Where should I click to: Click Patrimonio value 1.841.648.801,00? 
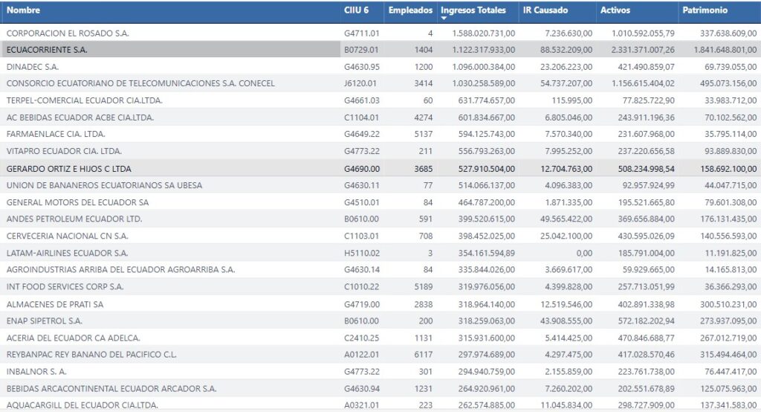coord(725,50)
